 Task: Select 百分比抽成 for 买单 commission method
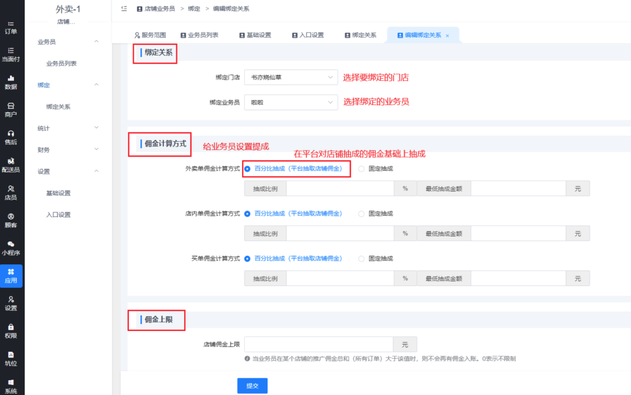coord(248,259)
